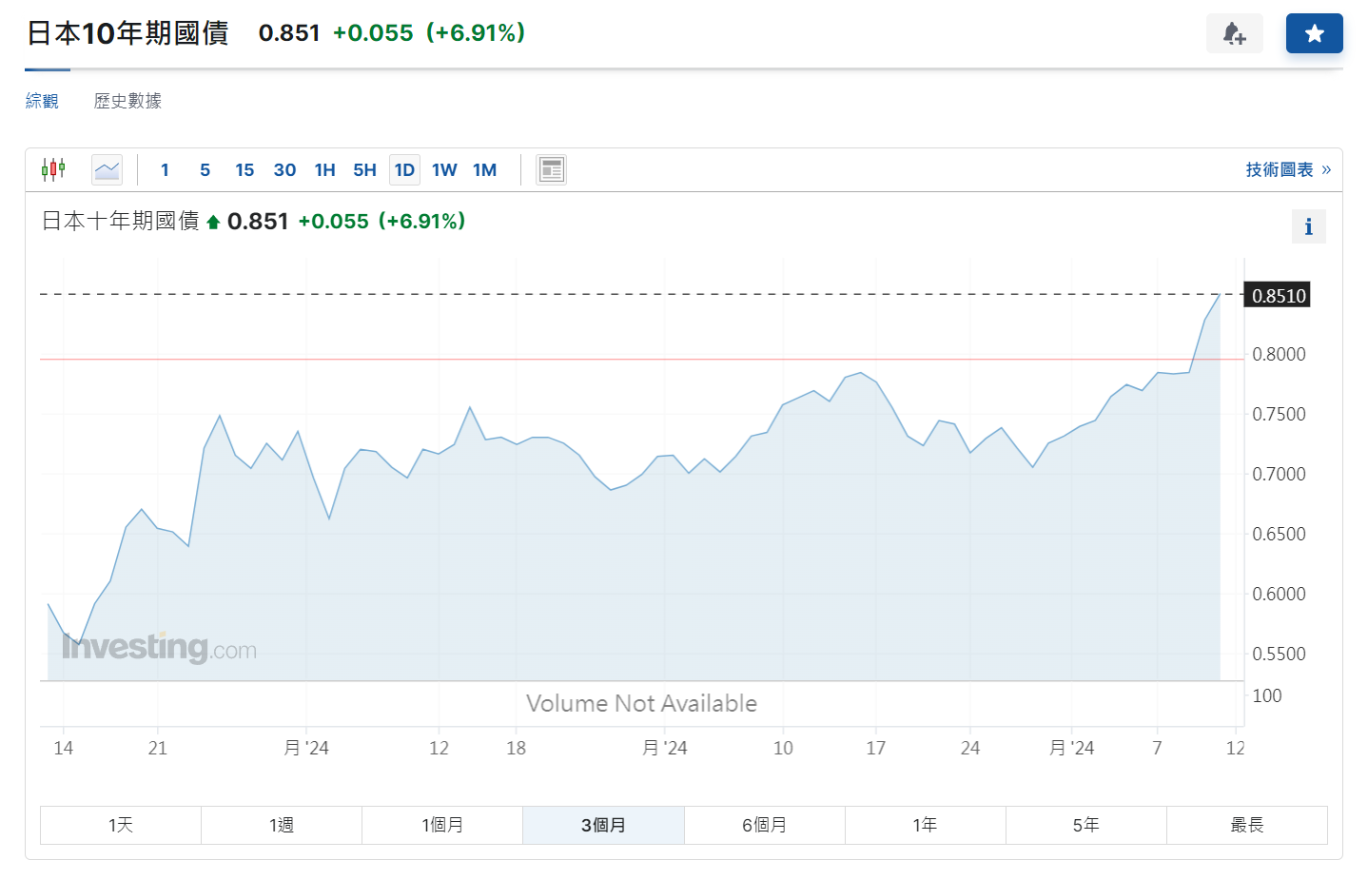Click the blue info icon on chart
The image size is (1368, 880).
pos(1308,226)
